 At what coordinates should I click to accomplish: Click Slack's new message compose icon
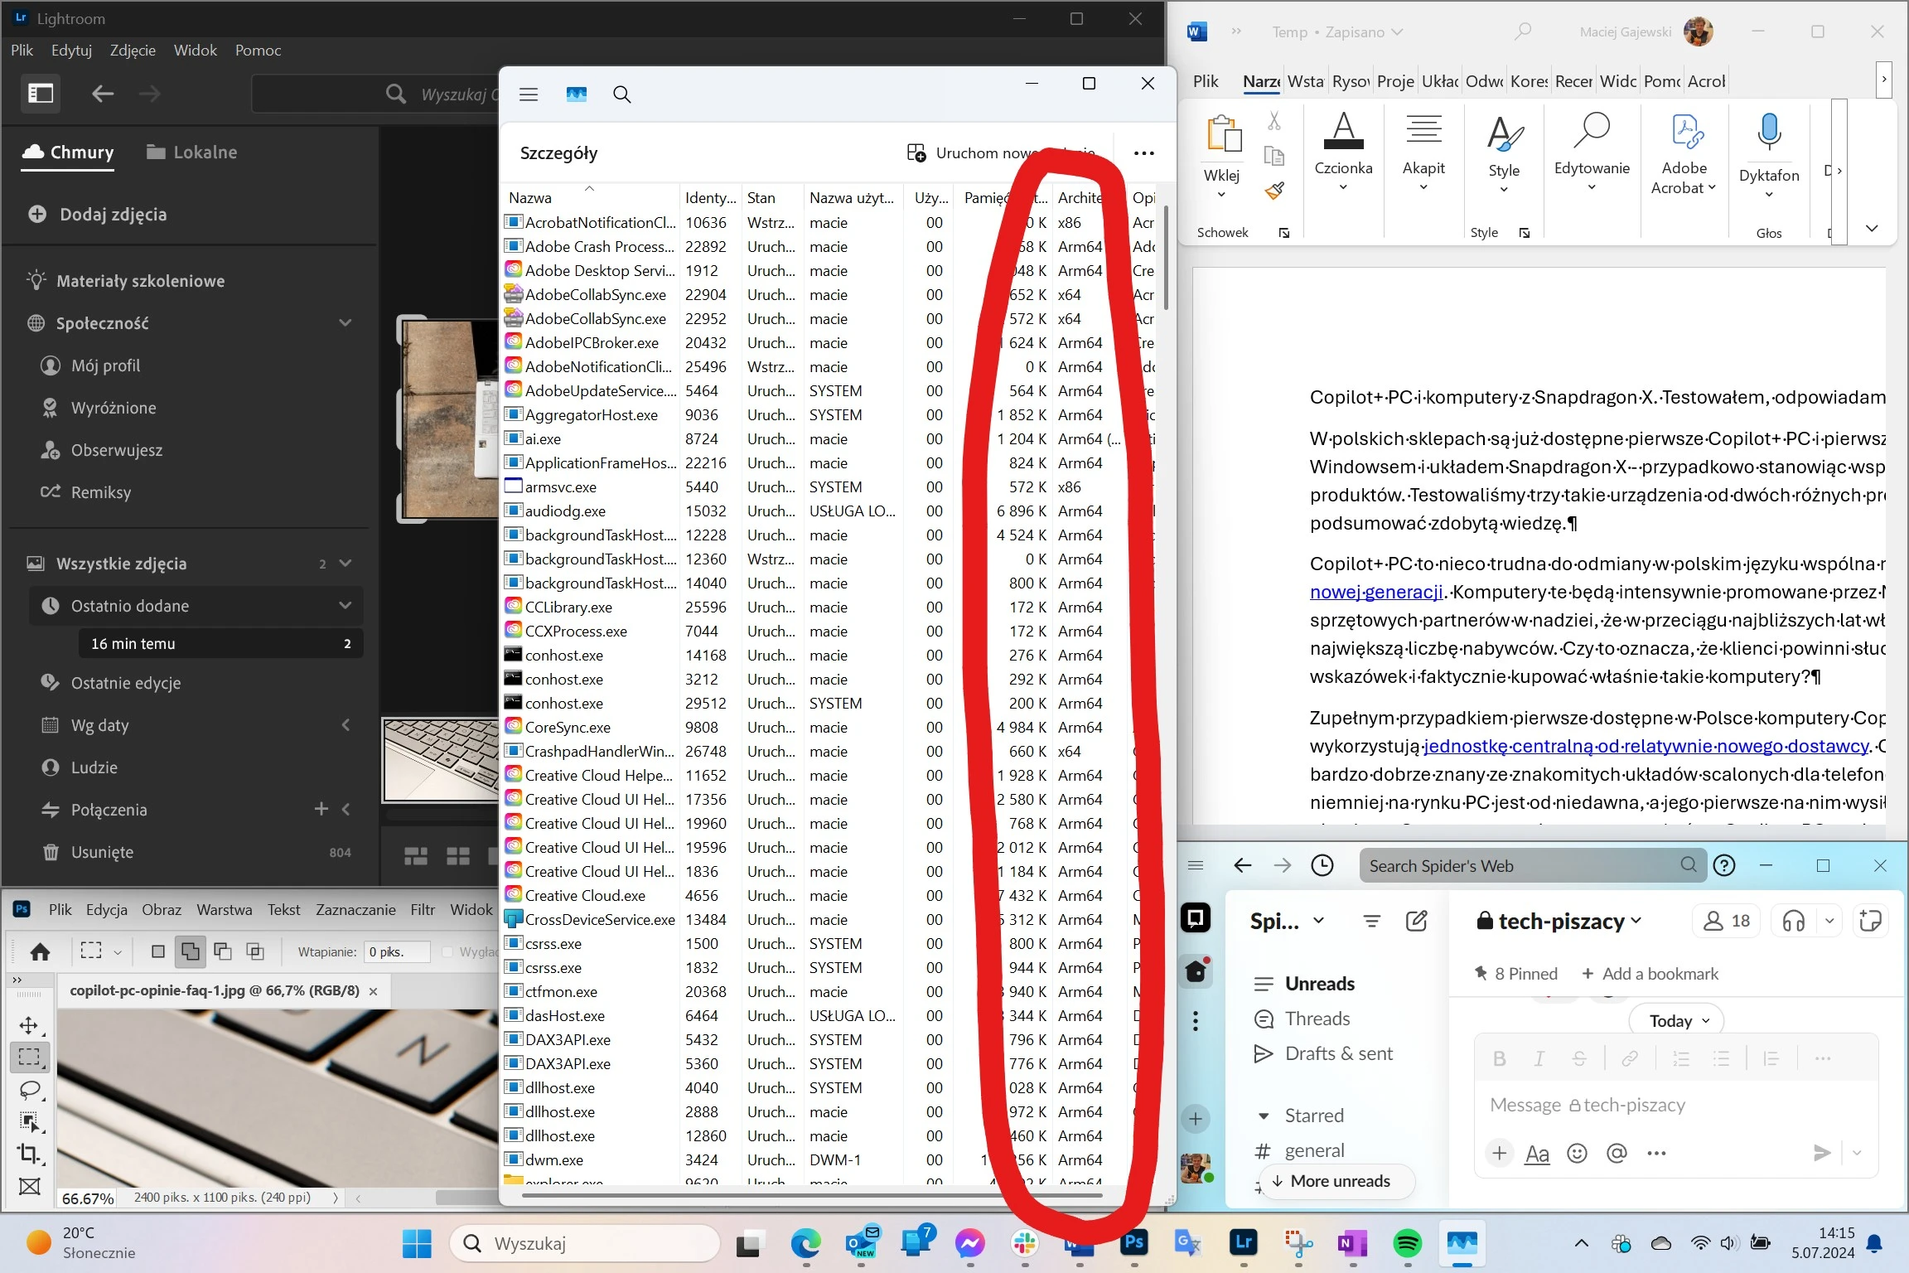tap(1416, 921)
